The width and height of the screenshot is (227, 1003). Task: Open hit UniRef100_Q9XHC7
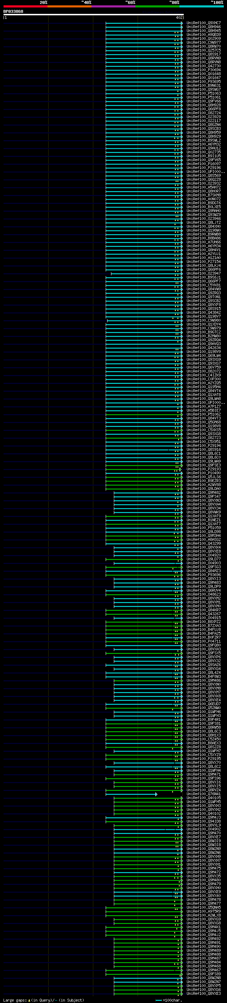pos(204,23)
